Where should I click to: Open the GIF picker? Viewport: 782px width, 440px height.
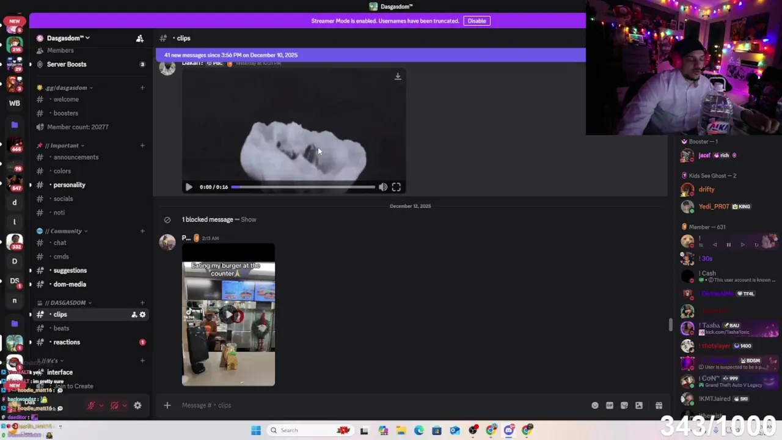610,405
